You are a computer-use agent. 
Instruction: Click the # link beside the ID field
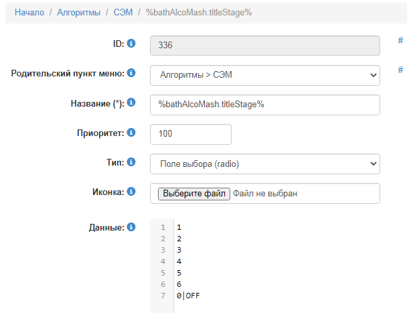point(400,40)
